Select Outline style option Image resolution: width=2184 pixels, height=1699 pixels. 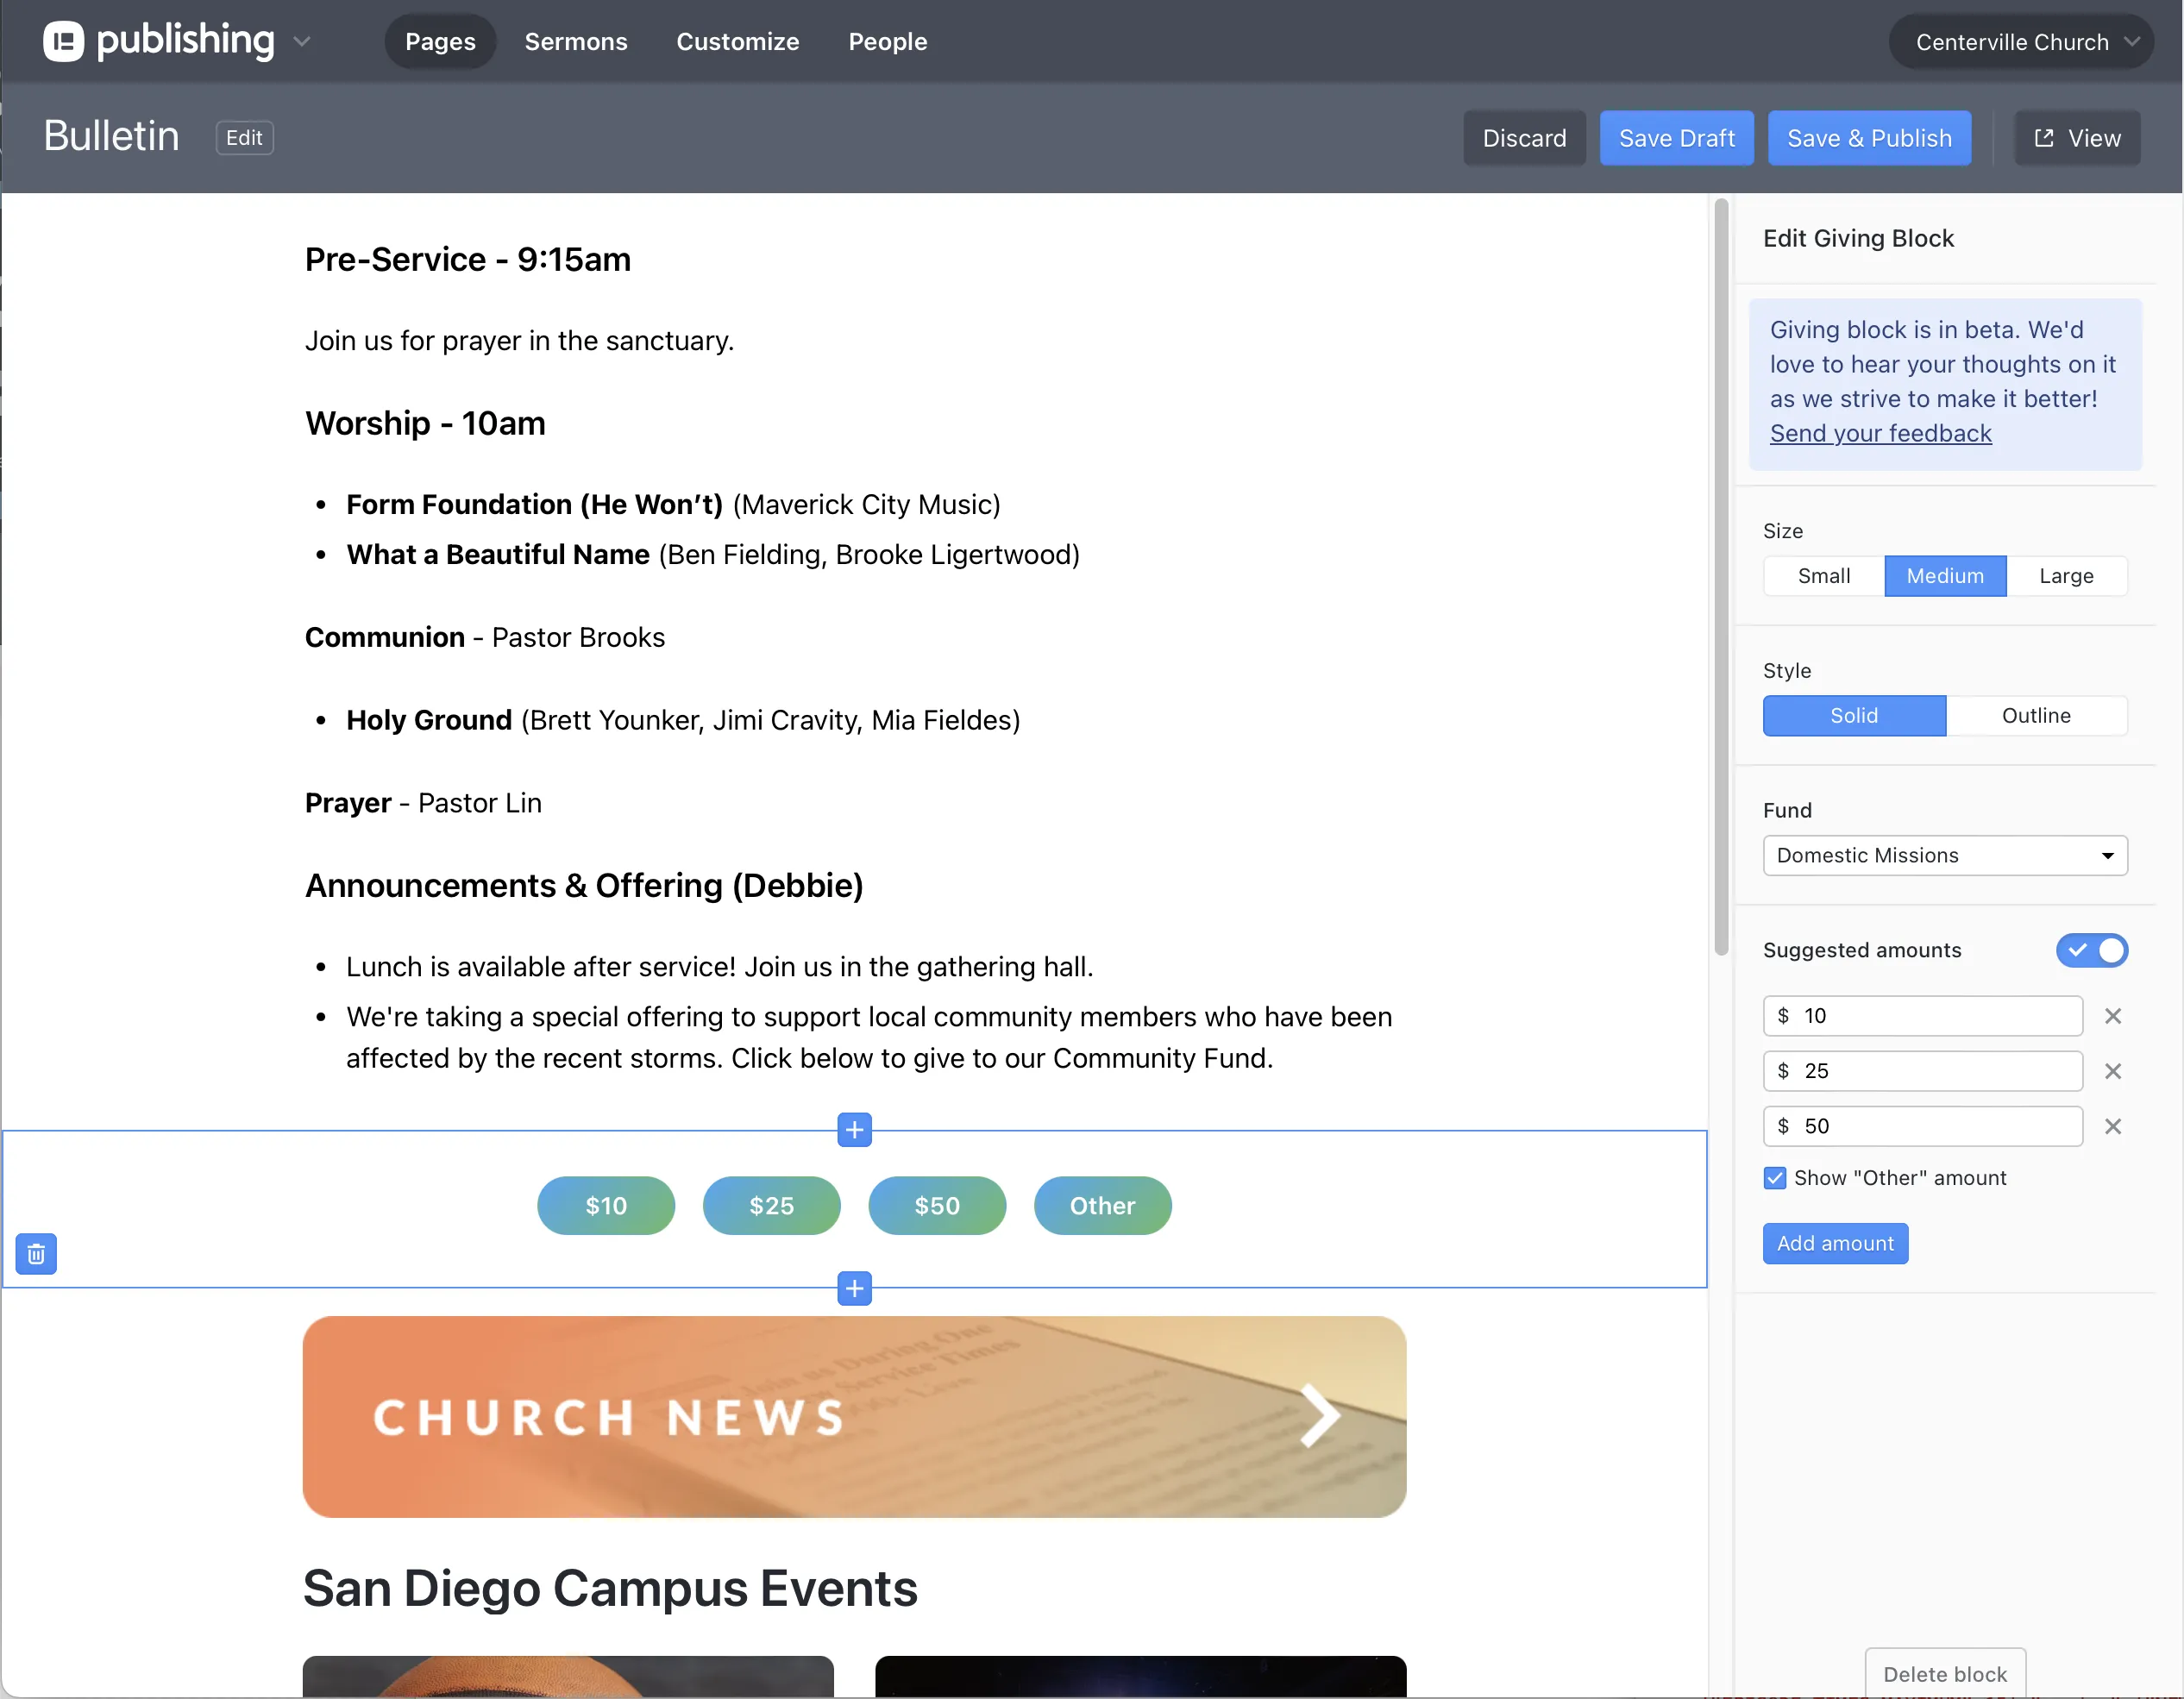coord(2035,716)
